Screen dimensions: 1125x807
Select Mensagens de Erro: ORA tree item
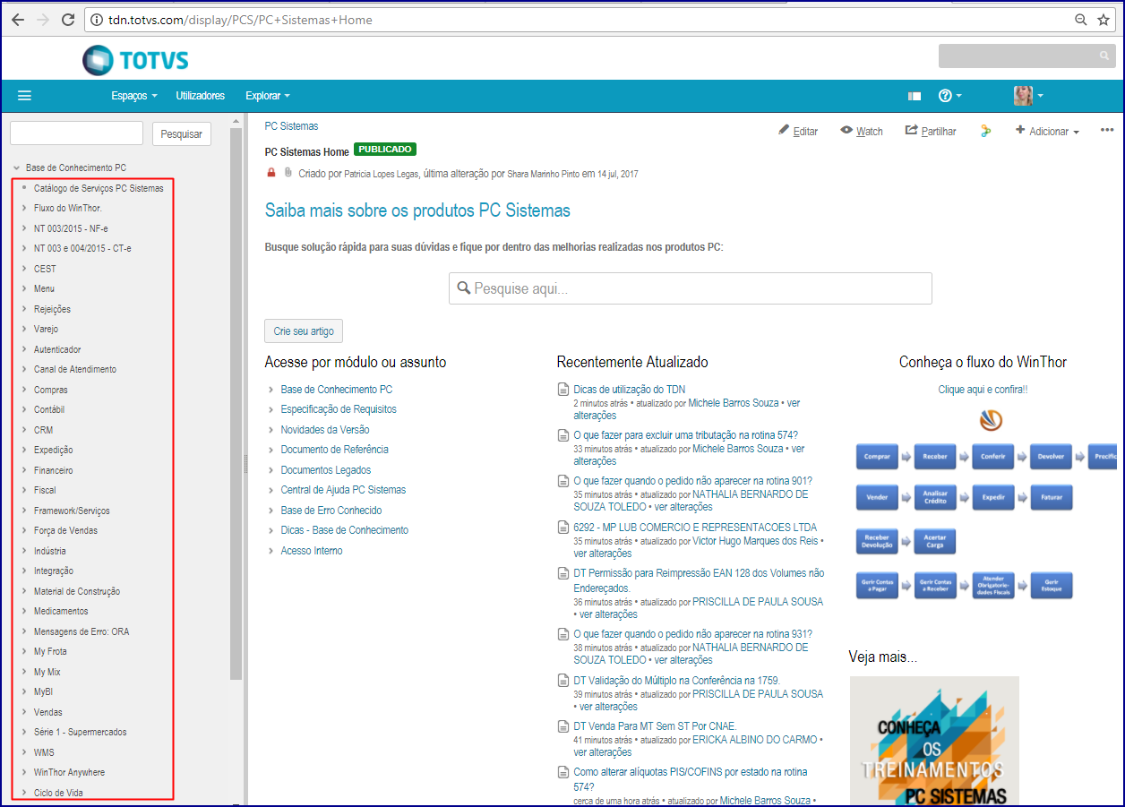point(82,631)
